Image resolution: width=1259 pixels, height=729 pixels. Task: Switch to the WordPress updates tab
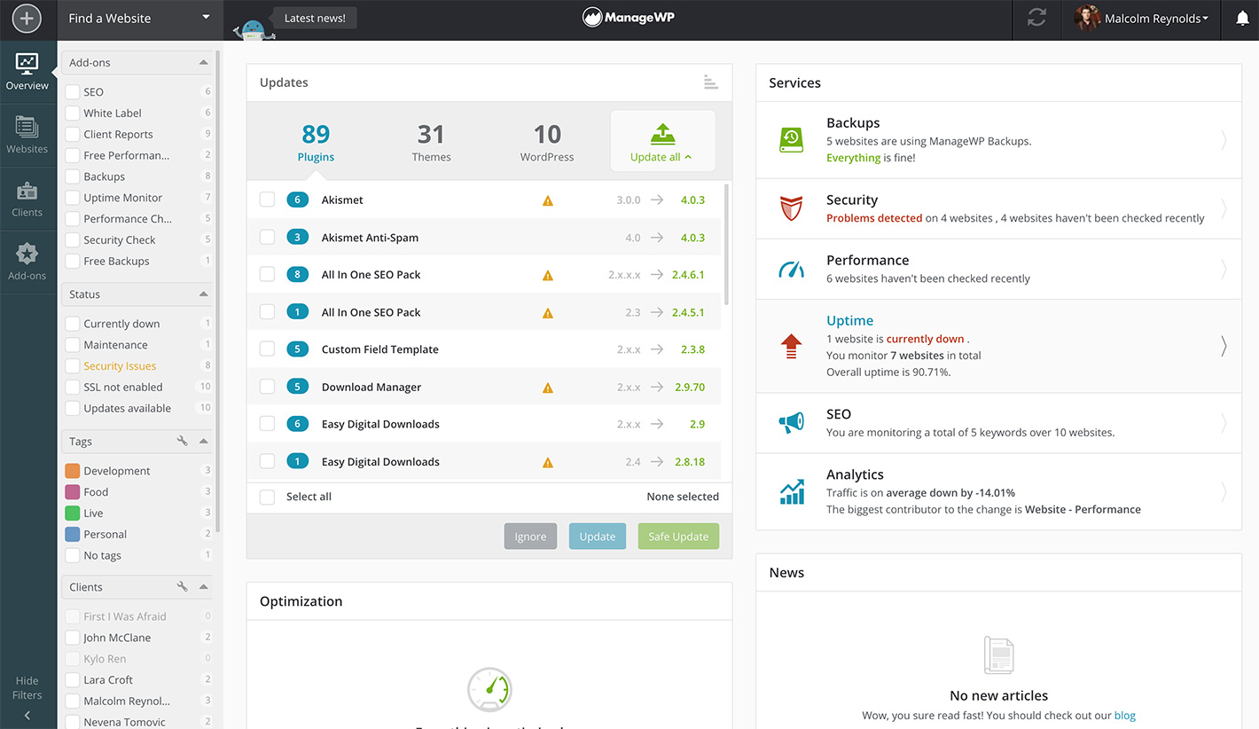[547, 142]
